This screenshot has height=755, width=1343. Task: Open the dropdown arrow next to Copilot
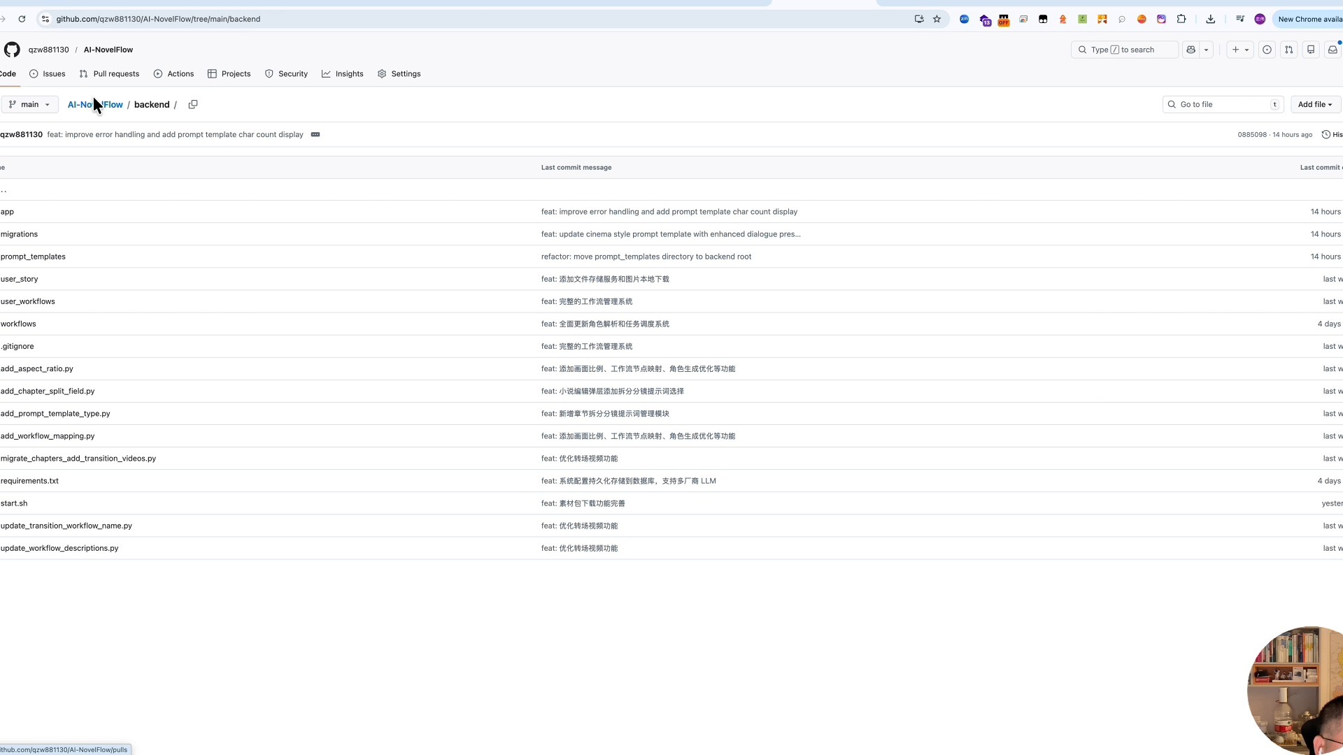[x=1207, y=50]
